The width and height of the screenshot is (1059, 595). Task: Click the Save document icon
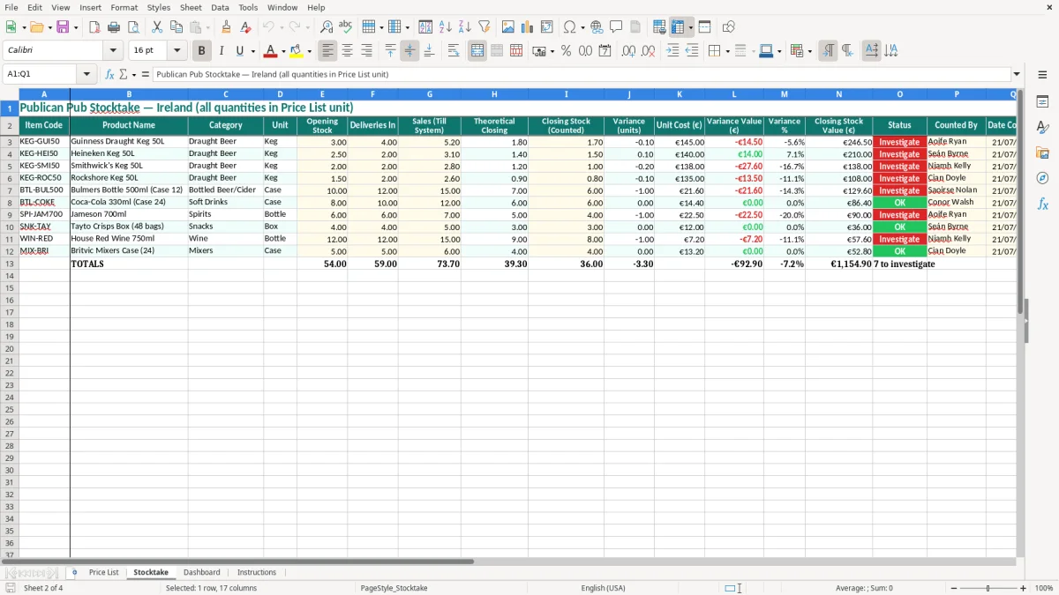63,27
